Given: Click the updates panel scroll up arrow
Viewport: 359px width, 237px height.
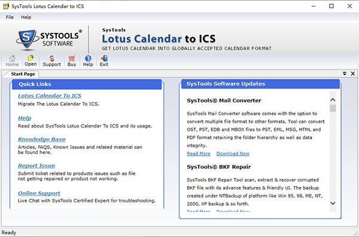Looking at the screenshot, I should pos(333,100).
